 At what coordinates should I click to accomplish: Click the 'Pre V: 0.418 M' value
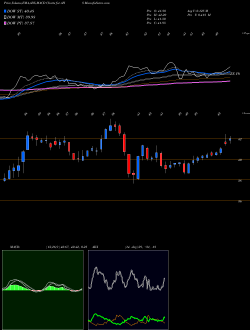[x=198, y=15]
